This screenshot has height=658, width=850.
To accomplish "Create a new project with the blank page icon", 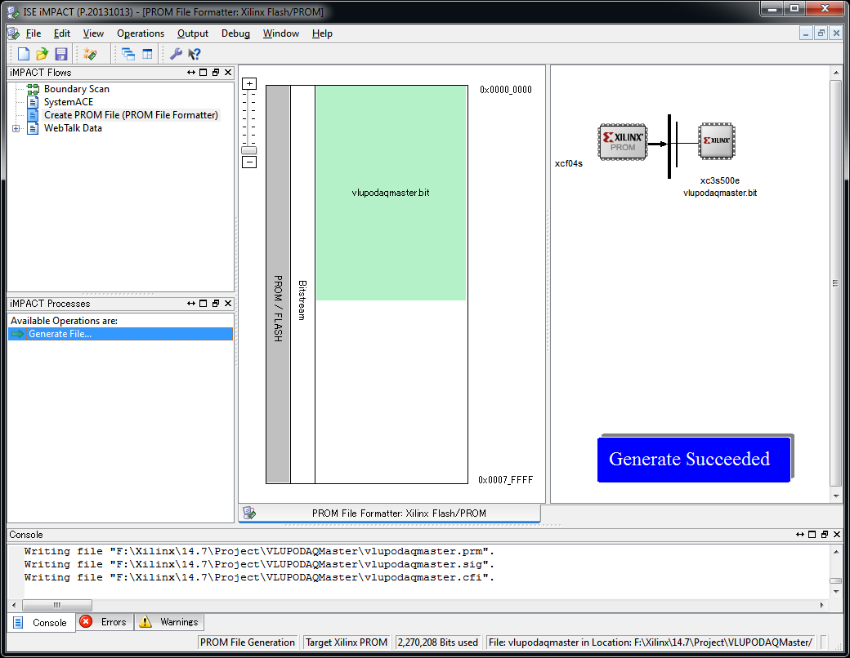I will [24, 54].
